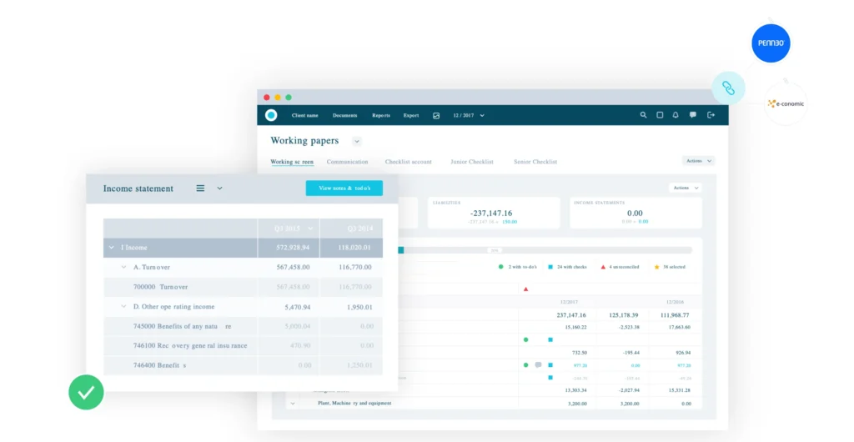This screenshot has height=442, width=854.
Task: Open the Documents menu
Action: (x=344, y=115)
